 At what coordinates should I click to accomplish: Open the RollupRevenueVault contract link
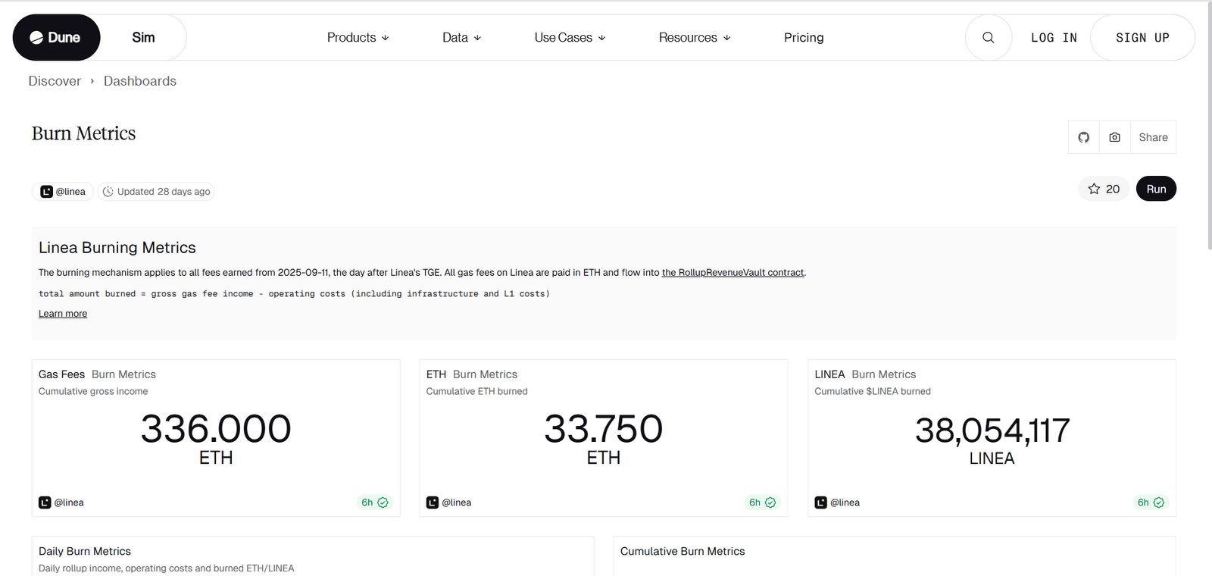coord(733,273)
